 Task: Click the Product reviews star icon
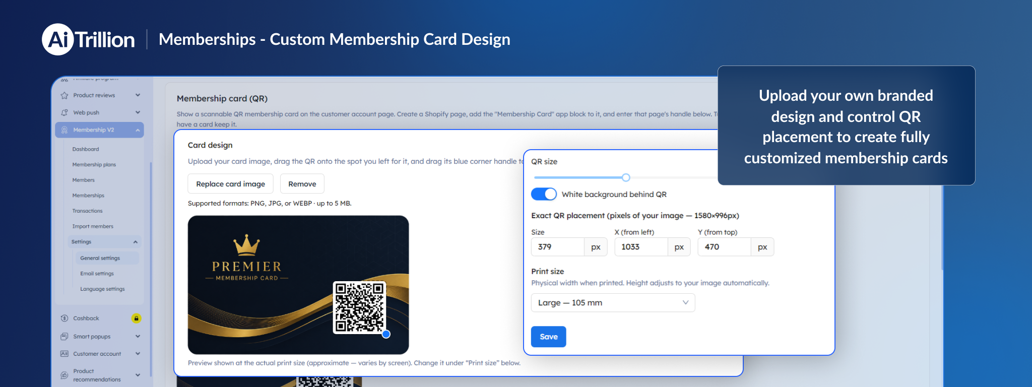64,95
